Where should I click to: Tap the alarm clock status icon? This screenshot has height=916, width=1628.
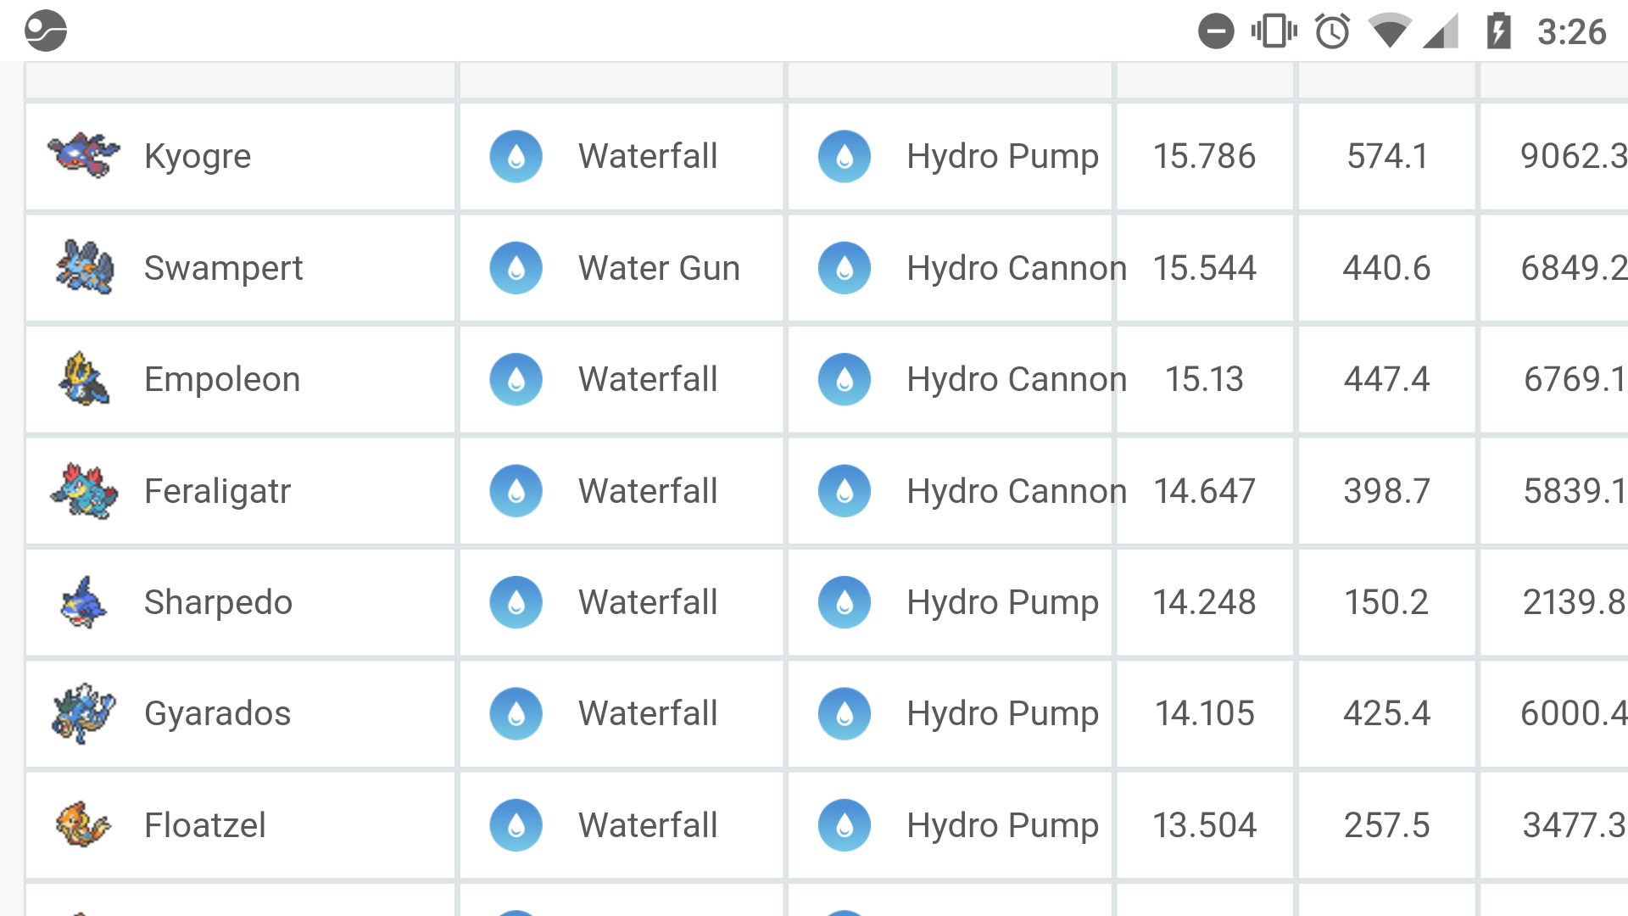(1332, 31)
